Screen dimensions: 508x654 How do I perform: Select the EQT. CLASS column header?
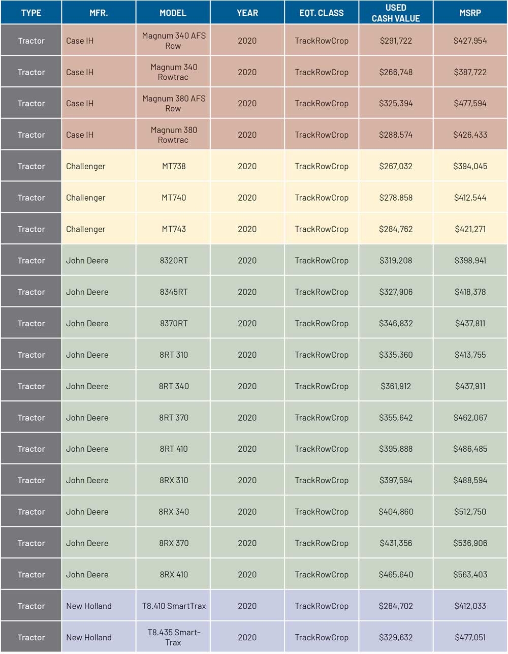click(x=322, y=13)
